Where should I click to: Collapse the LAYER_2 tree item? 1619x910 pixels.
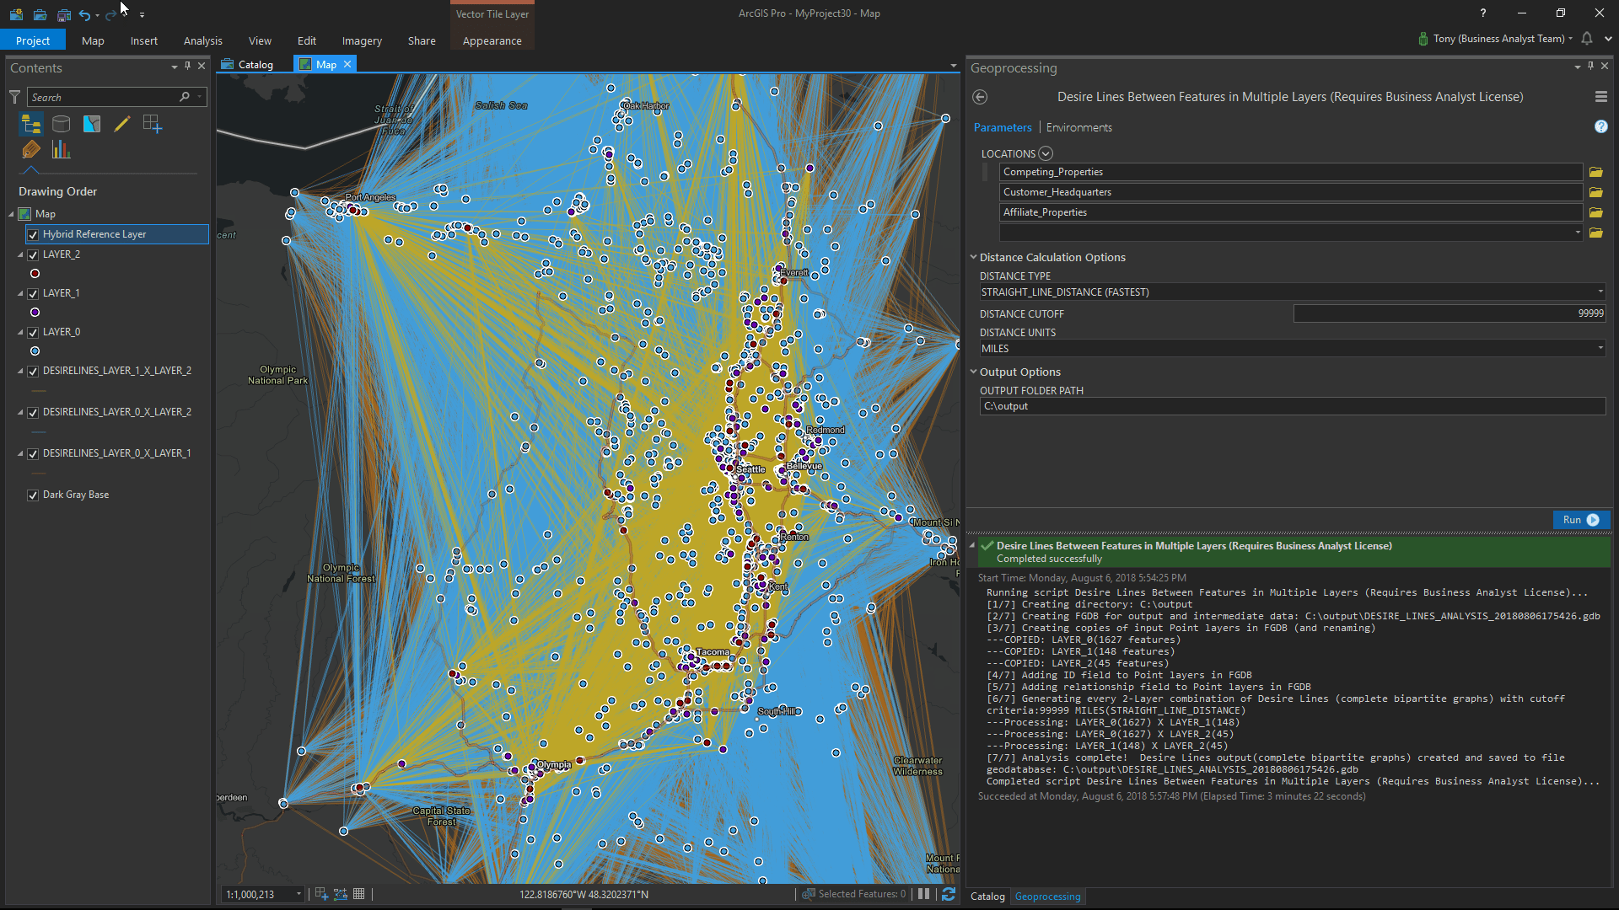(x=21, y=254)
